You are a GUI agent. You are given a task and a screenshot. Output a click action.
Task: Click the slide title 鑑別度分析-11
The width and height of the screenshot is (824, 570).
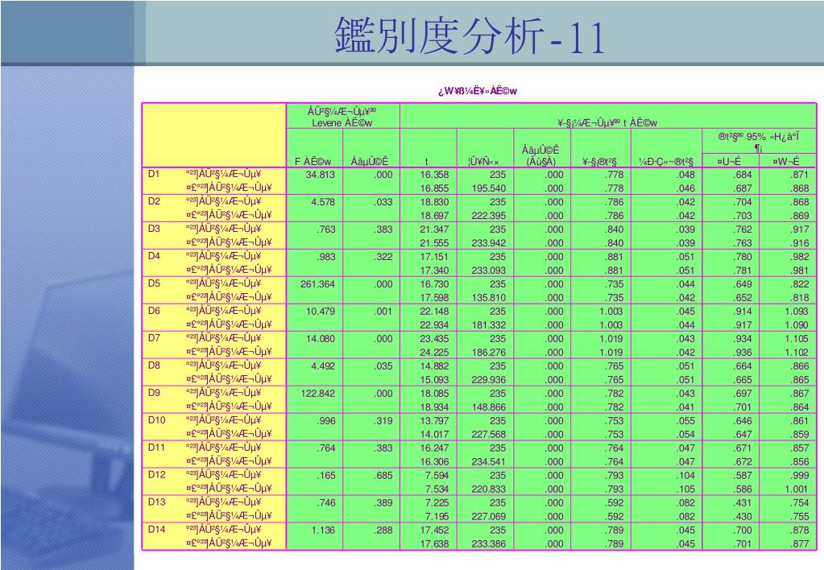pos(470,35)
